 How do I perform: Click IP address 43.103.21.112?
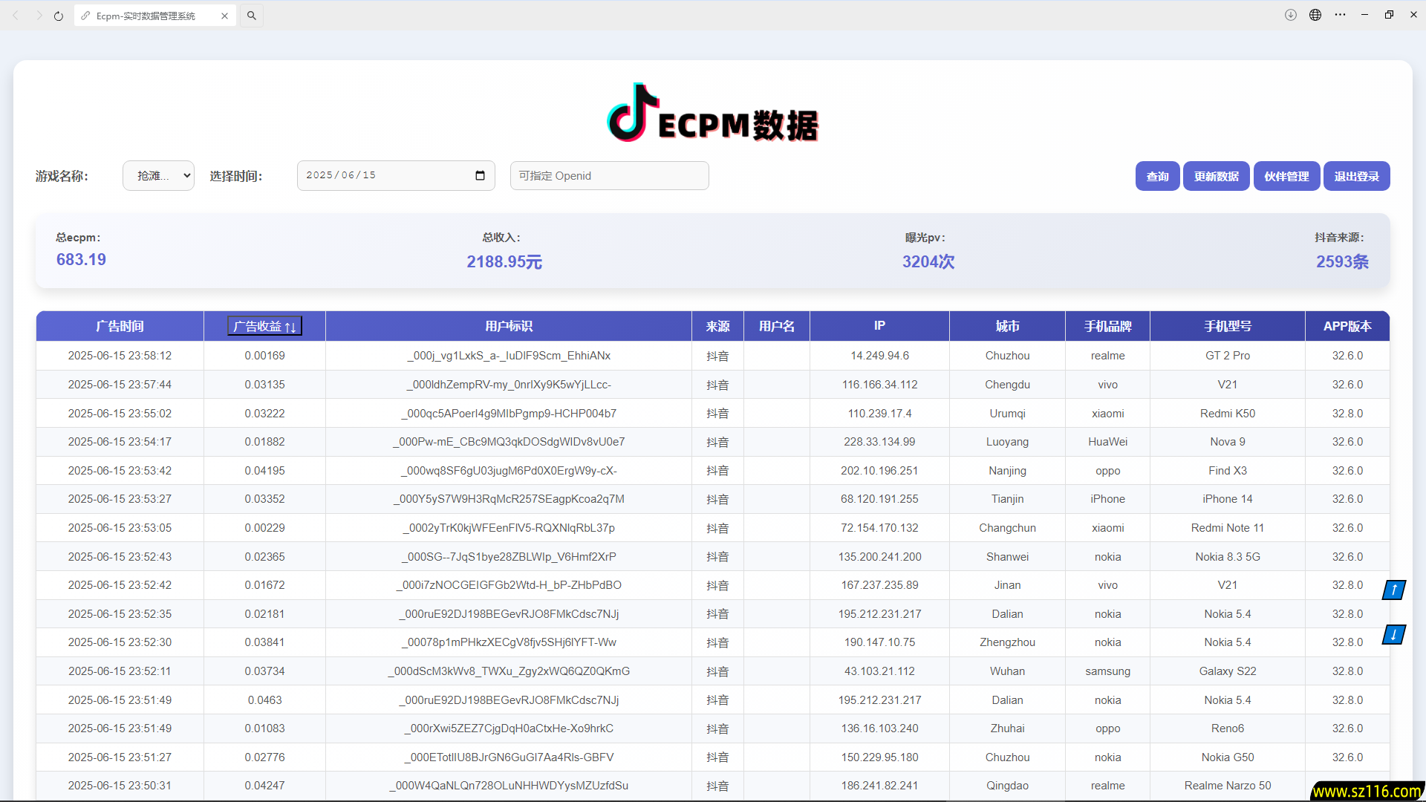pyautogui.click(x=879, y=671)
